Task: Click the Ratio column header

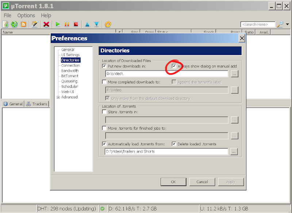Action: click(x=248, y=32)
